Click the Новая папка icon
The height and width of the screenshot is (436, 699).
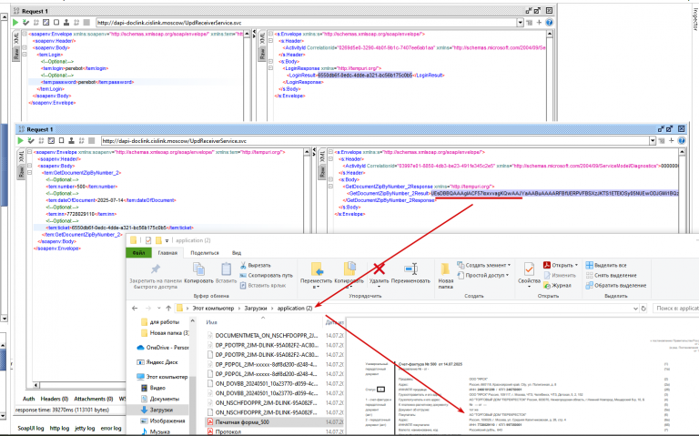[445, 269]
